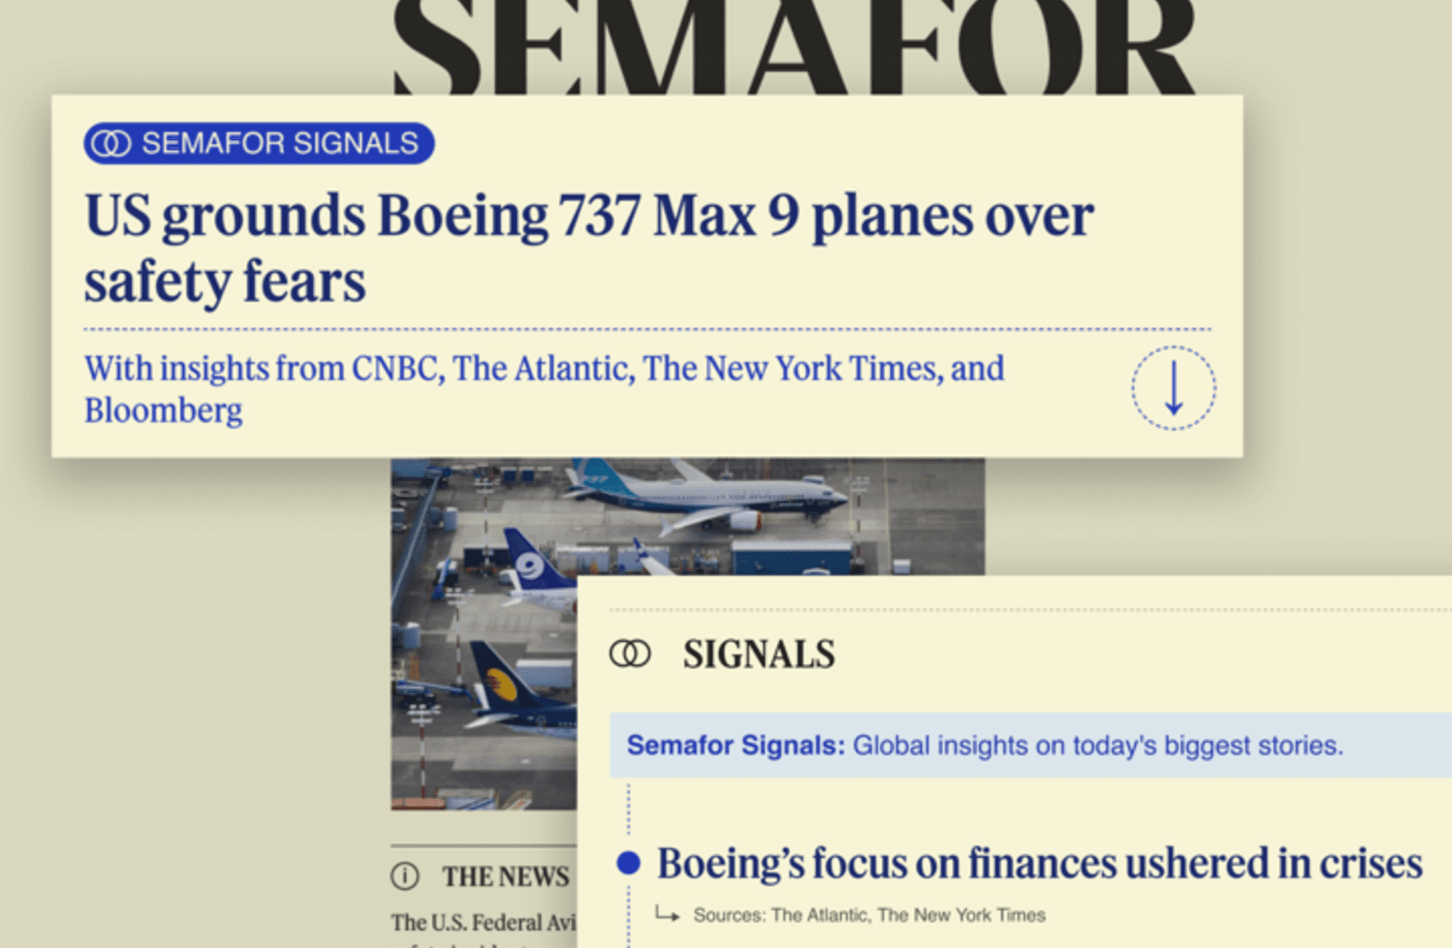Image resolution: width=1452 pixels, height=948 pixels.
Task: Click the sources arrow icon under Boeing headline
Action: pos(667,915)
